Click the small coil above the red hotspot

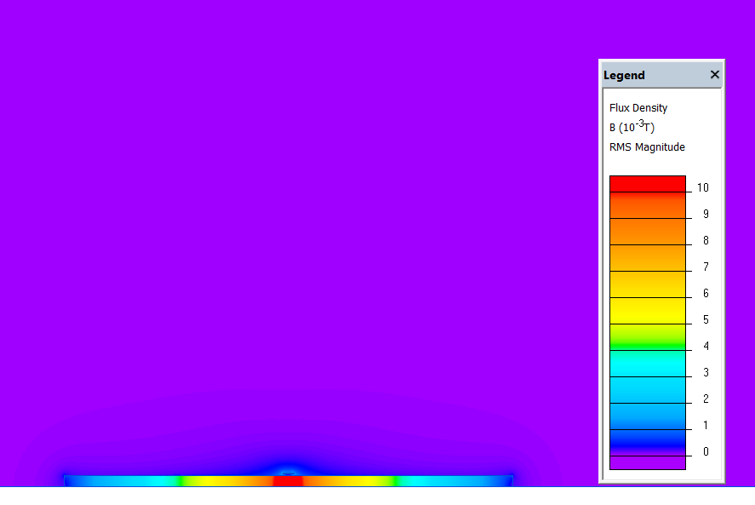click(288, 471)
